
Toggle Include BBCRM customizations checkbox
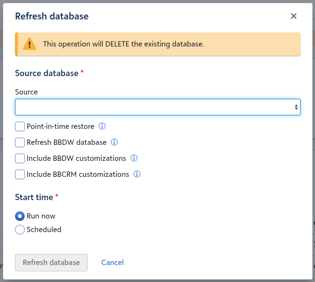[x=20, y=174]
